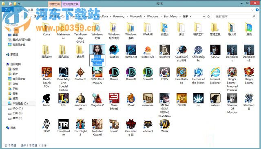The height and width of the screenshot is (149, 261).
Task: Select the Alice Madness Returns shortcut icon
Action: 97,50
